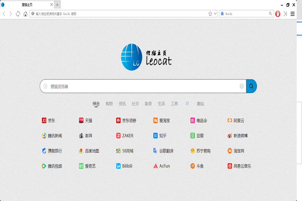Viewport: 302px width, 201px height.
Task: Click the paw search engine icon
Action: click(46, 86)
